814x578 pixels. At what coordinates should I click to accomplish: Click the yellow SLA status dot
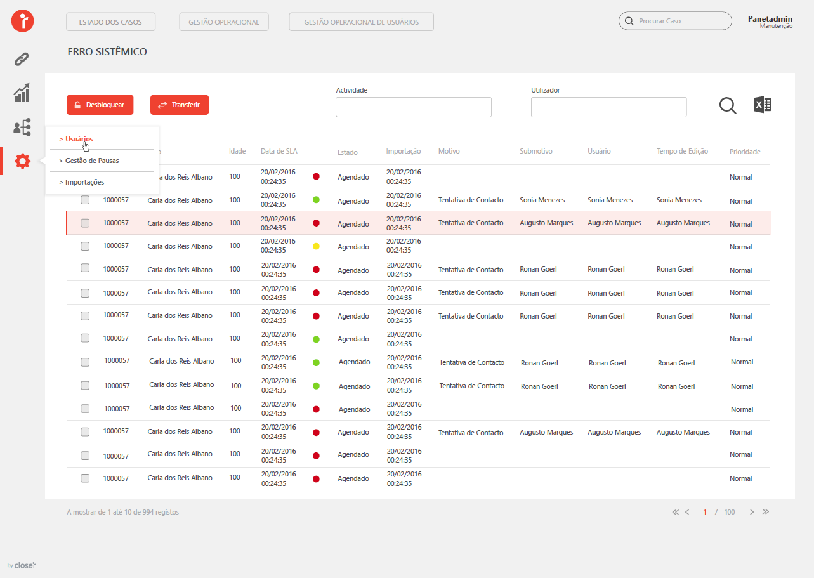click(x=316, y=246)
